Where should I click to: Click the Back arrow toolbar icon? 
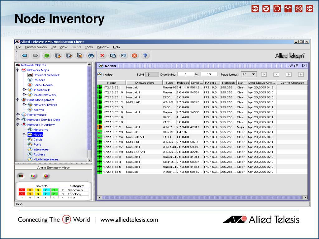[25, 55]
